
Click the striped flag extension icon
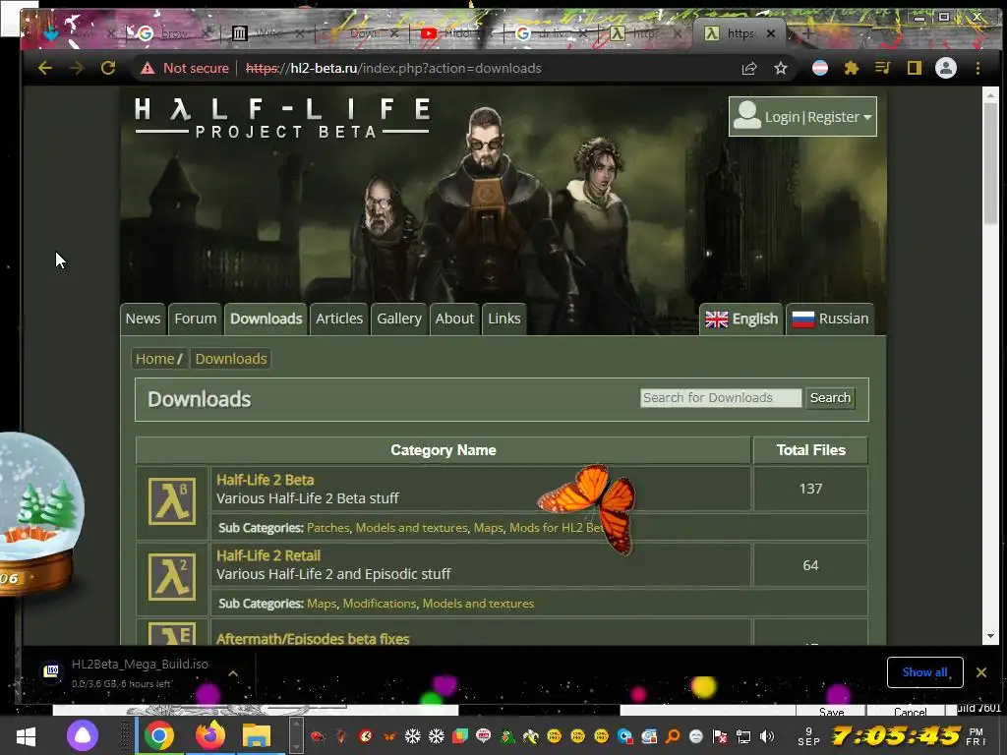820,68
